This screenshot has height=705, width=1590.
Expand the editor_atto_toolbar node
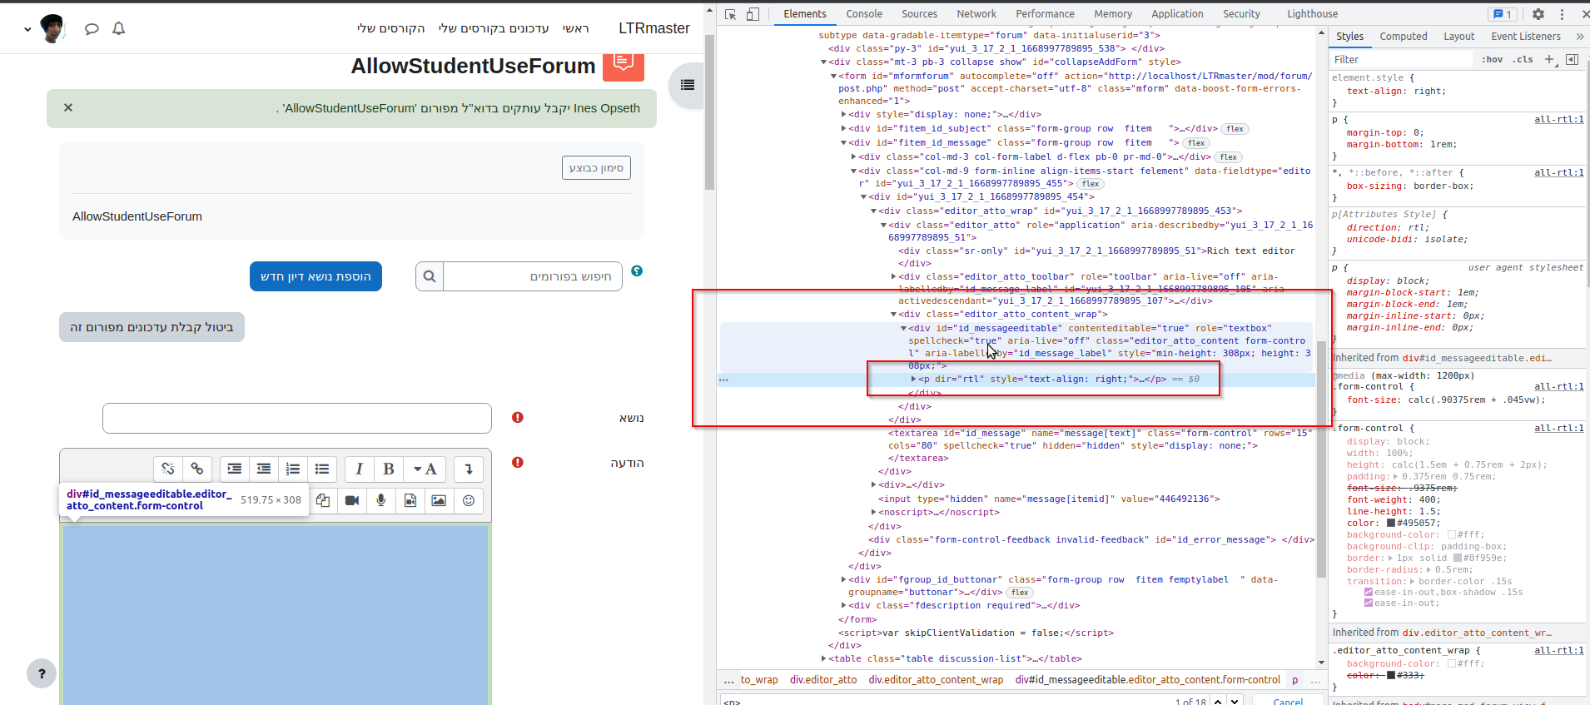click(893, 276)
